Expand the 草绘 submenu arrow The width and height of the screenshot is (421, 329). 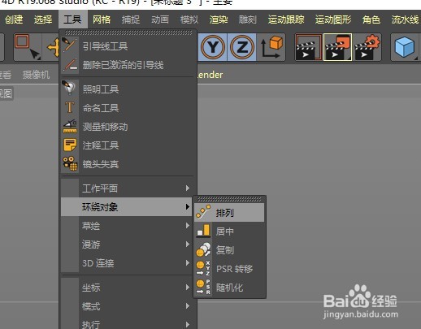pos(188,225)
